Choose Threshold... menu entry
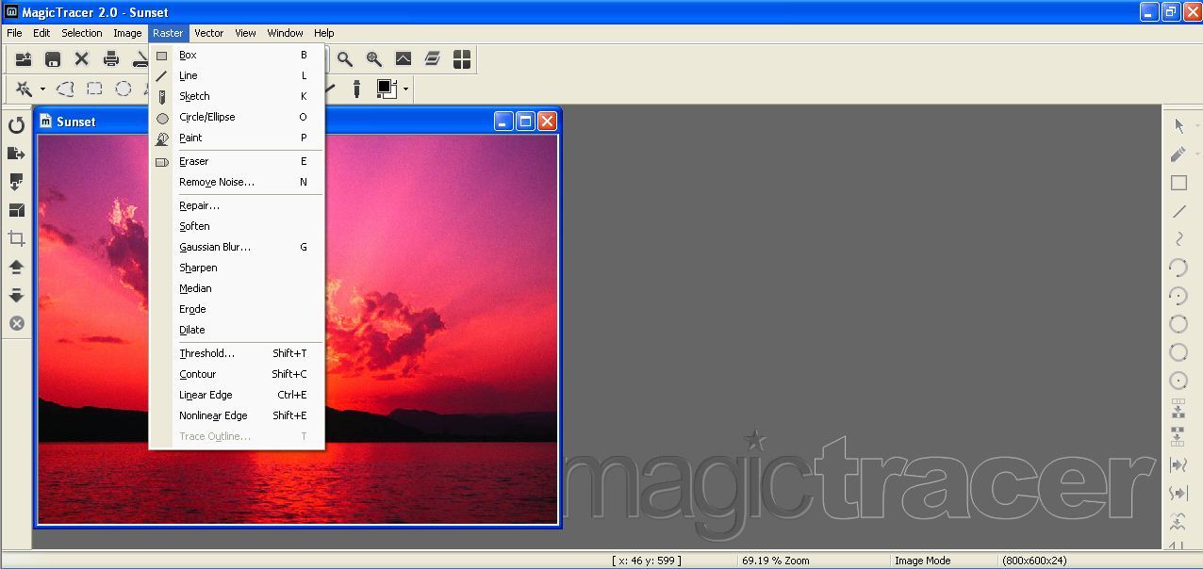Viewport: 1203px width, 569px height. 237,353
